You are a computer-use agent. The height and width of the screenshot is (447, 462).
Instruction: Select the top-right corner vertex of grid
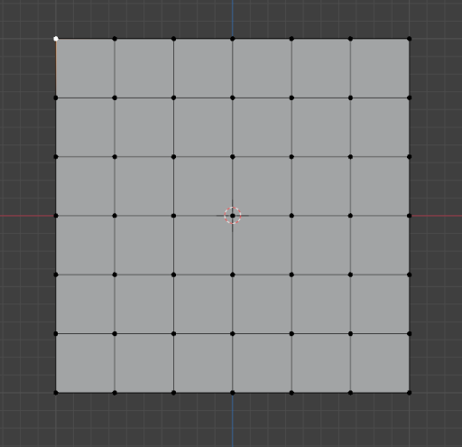[409, 39]
